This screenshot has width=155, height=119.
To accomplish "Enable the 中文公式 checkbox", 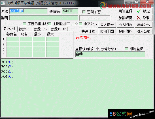I will tap(80, 24).
